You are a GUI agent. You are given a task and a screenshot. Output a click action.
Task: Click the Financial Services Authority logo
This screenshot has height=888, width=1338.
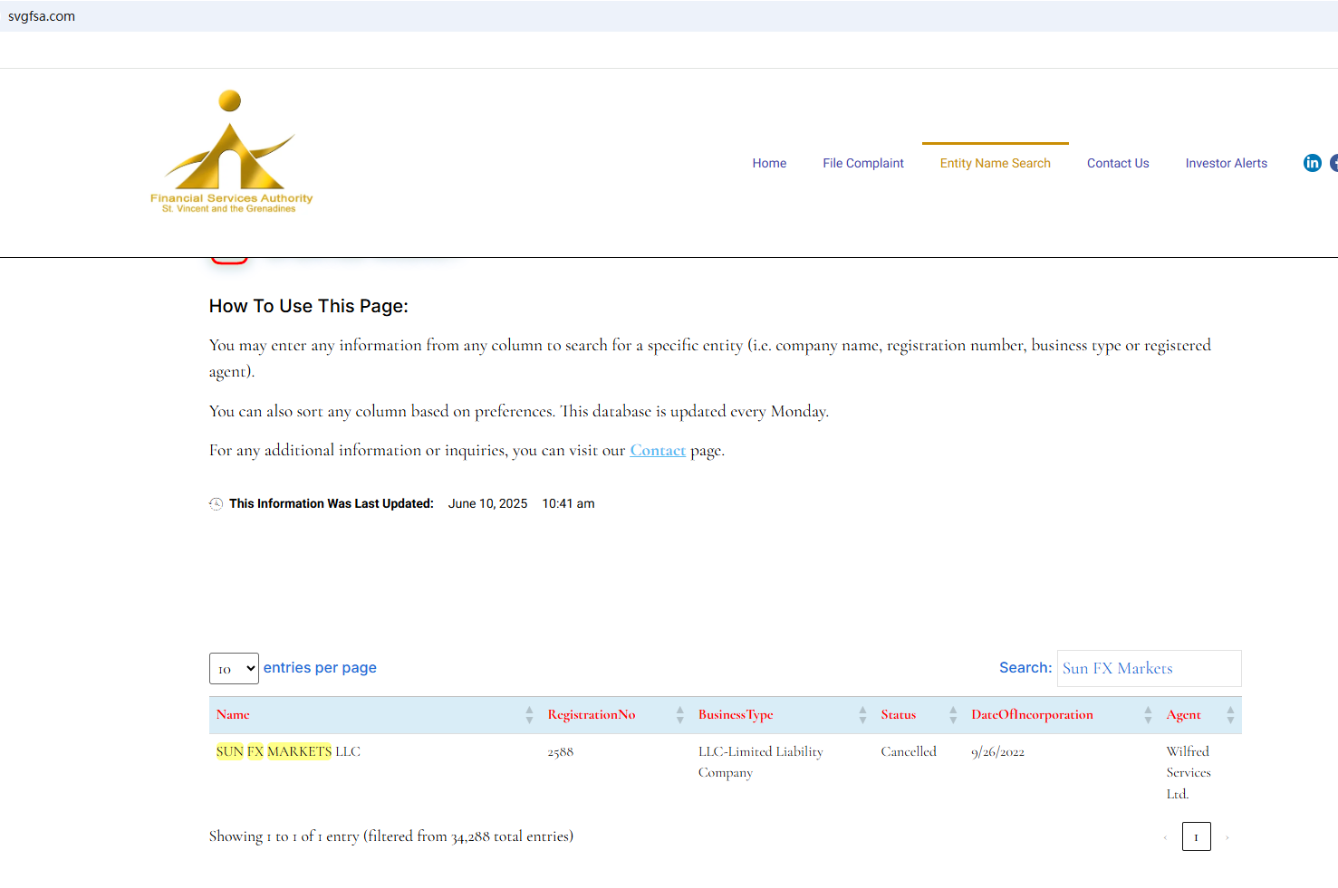click(x=231, y=152)
